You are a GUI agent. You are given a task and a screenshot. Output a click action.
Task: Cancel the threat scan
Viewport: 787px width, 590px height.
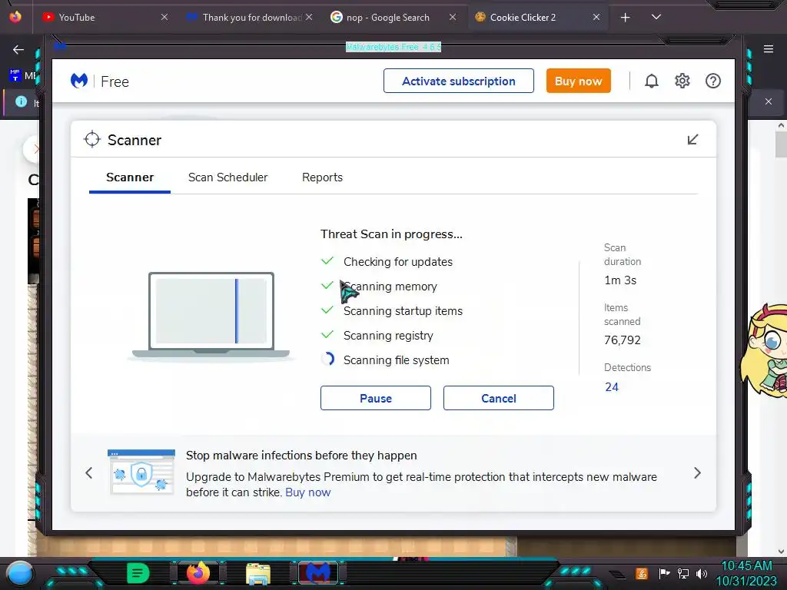[x=498, y=398]
